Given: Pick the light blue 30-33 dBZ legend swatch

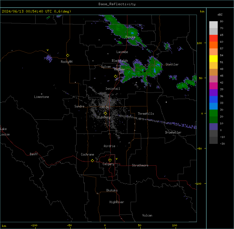Looking at the screenshot, I should [x=213, y=106].
